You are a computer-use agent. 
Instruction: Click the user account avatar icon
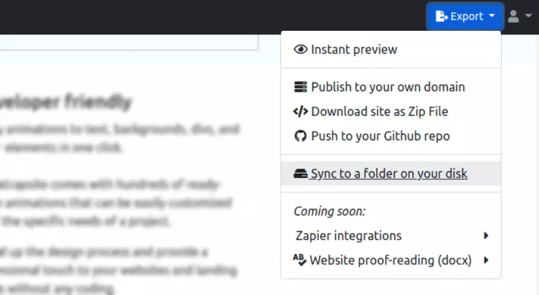click(513, 17)
